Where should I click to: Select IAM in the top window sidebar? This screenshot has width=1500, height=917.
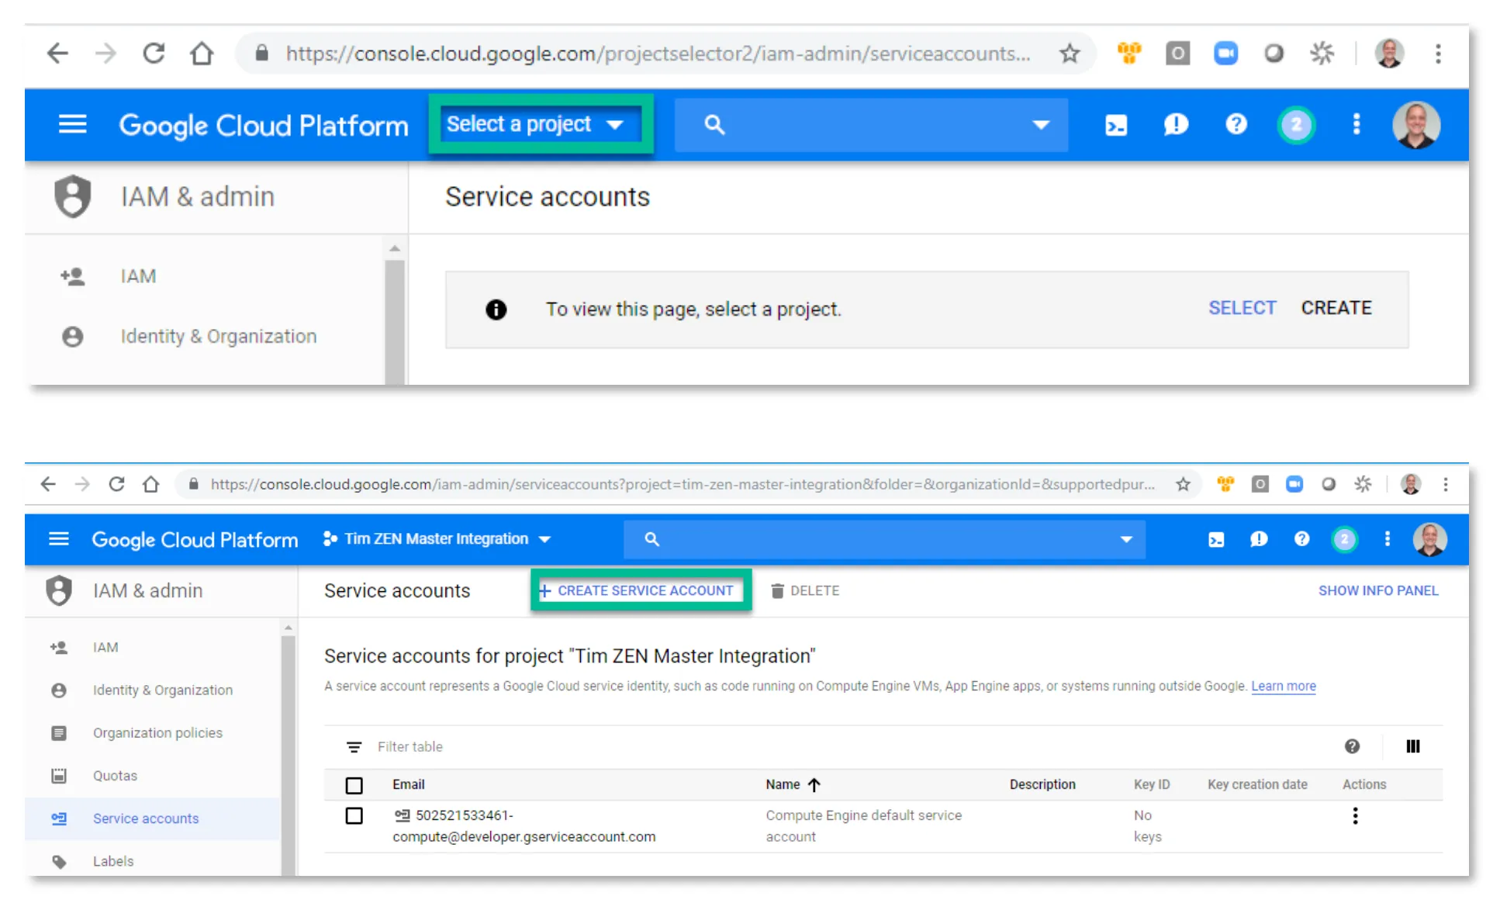138,276
